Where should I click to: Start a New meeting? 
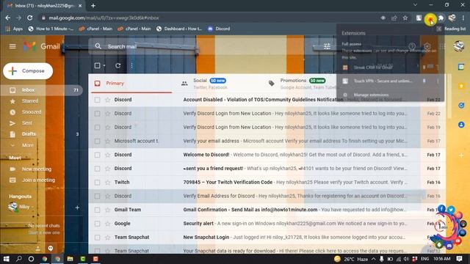[37, 169]
